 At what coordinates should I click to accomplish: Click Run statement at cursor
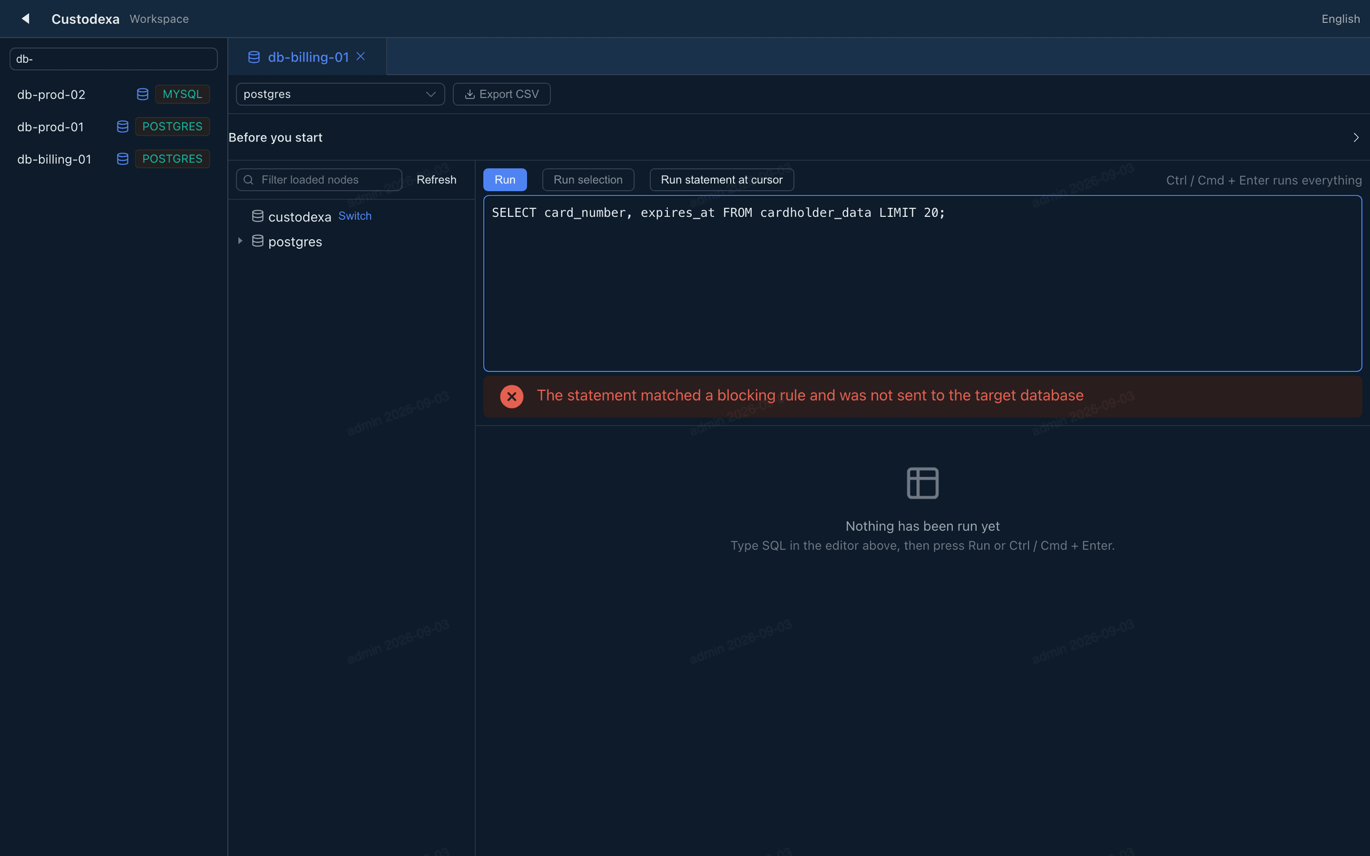pos(722,180)
